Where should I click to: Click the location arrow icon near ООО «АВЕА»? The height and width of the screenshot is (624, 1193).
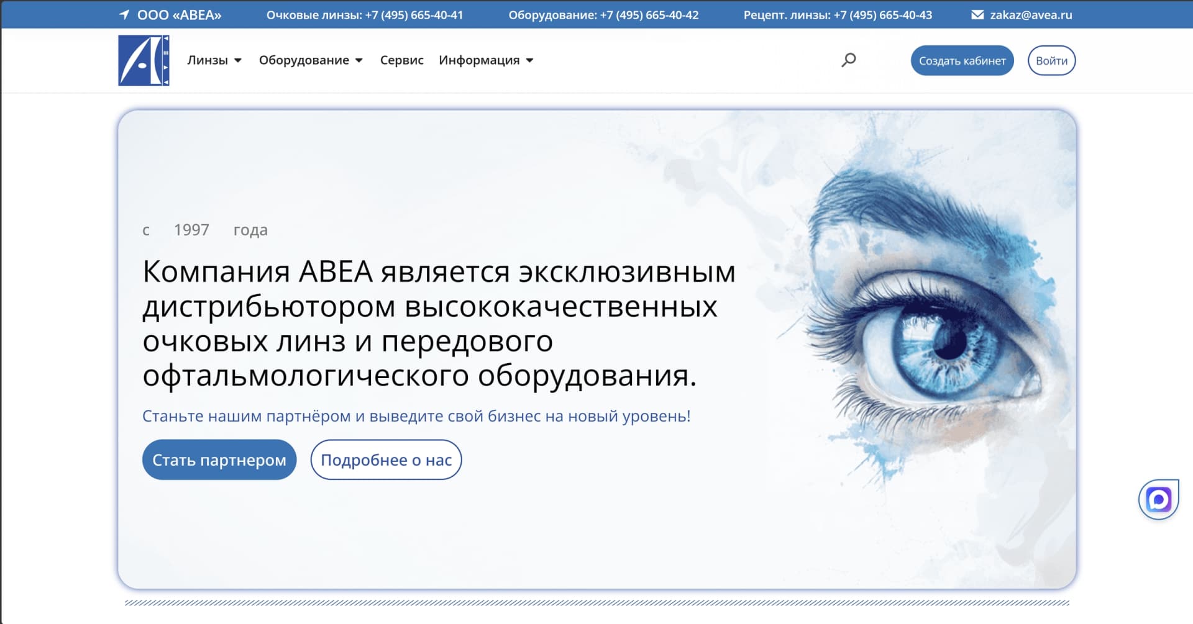tap(124, 14)
